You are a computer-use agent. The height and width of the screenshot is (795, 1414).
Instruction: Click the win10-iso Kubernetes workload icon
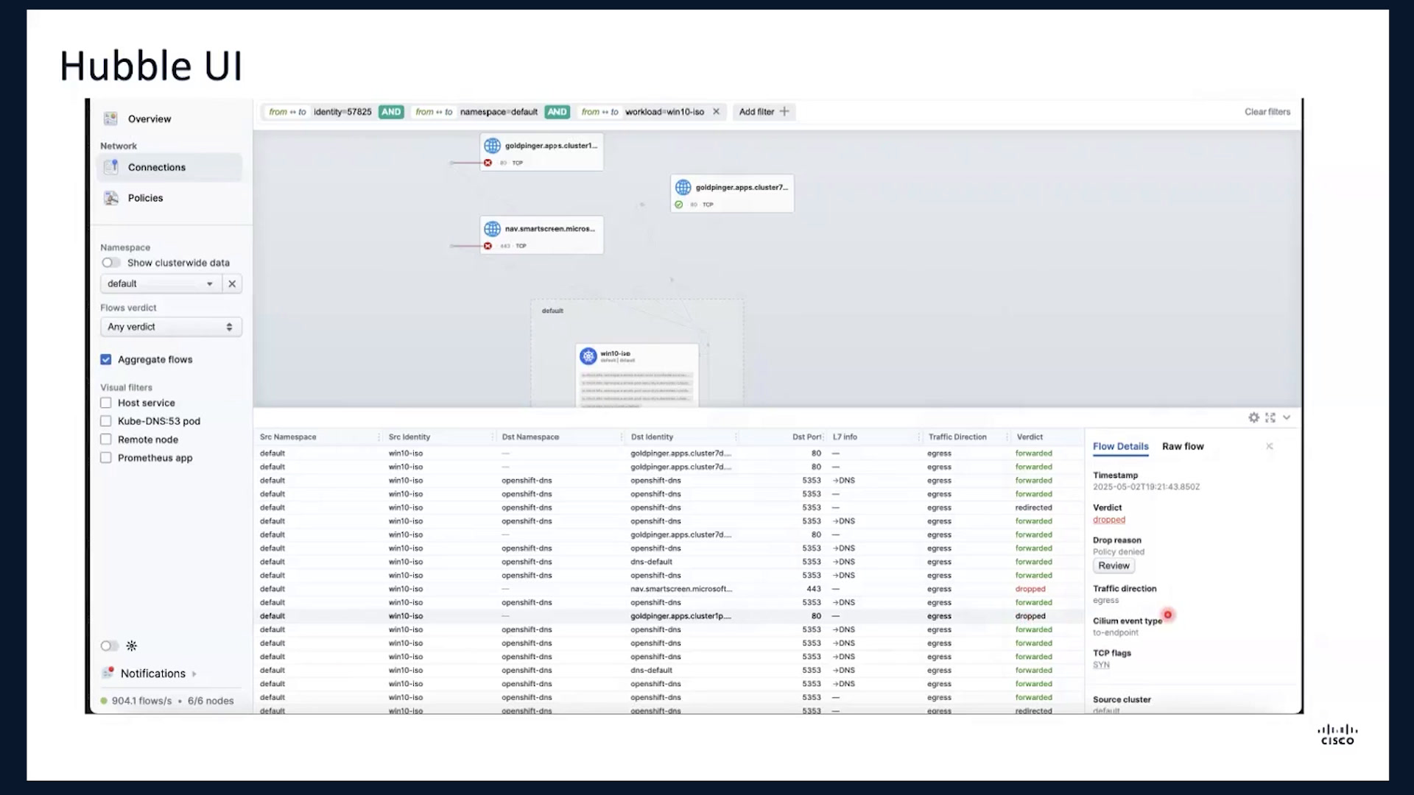[588, 356]
